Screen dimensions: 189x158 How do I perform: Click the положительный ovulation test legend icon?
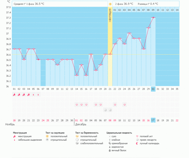(47, 136)
